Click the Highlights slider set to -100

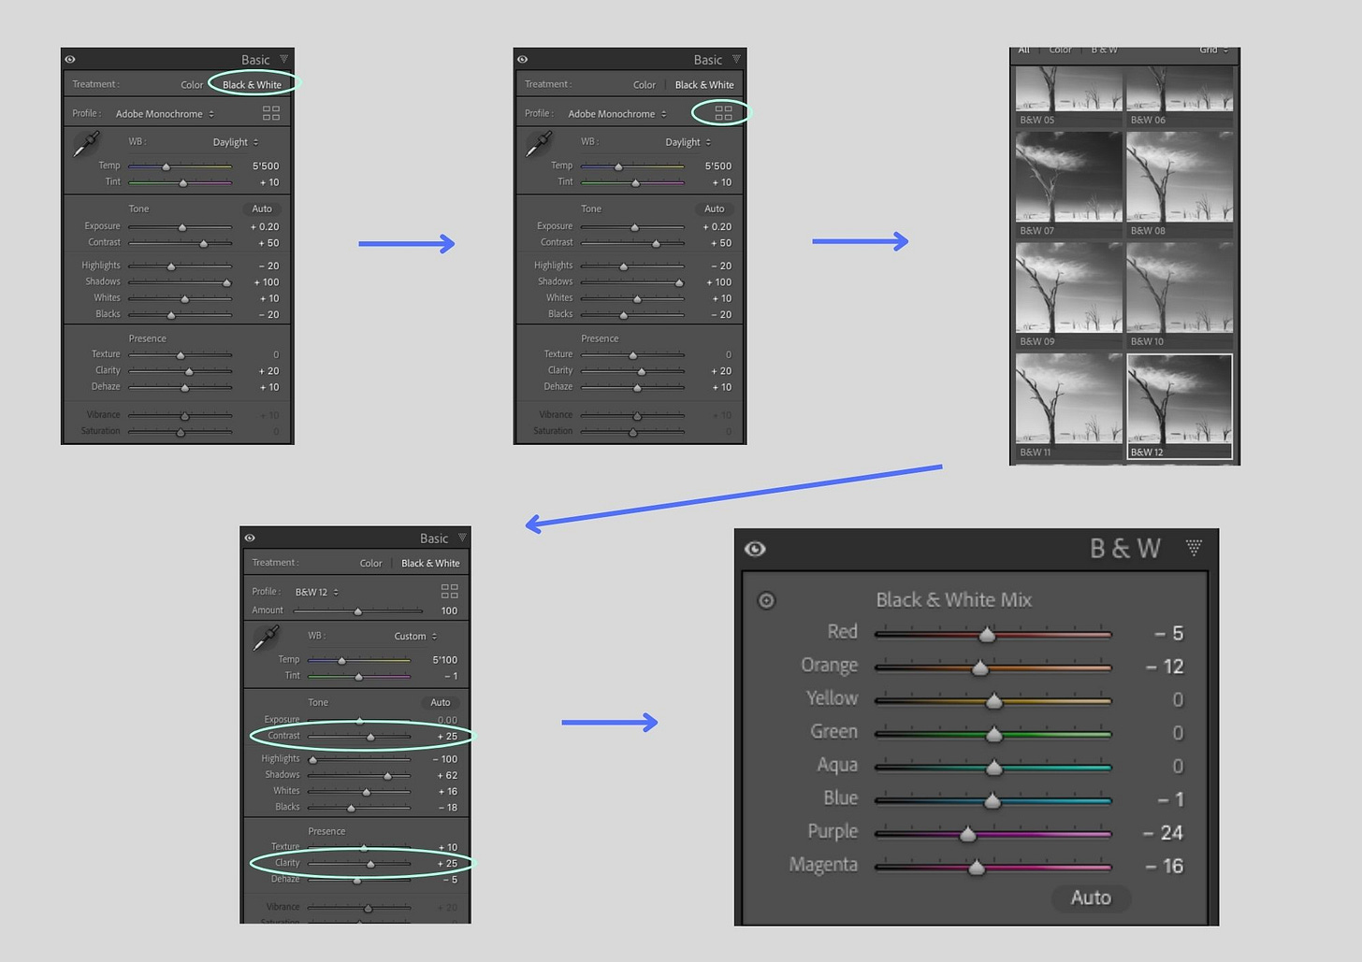click(x=359, y=759)
